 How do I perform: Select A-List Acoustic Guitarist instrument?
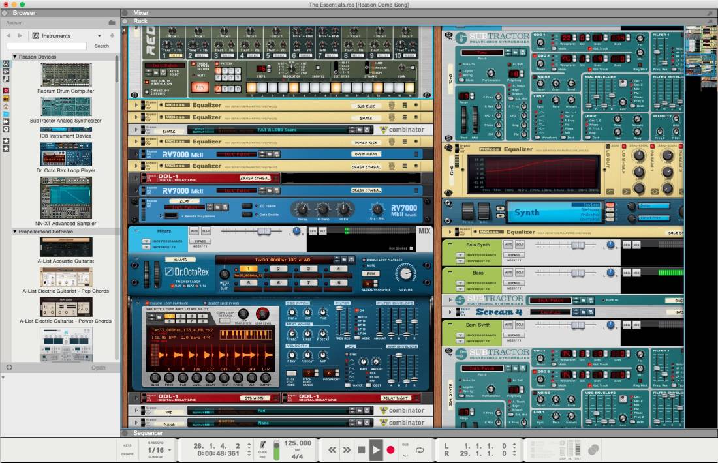click(66, 247)
